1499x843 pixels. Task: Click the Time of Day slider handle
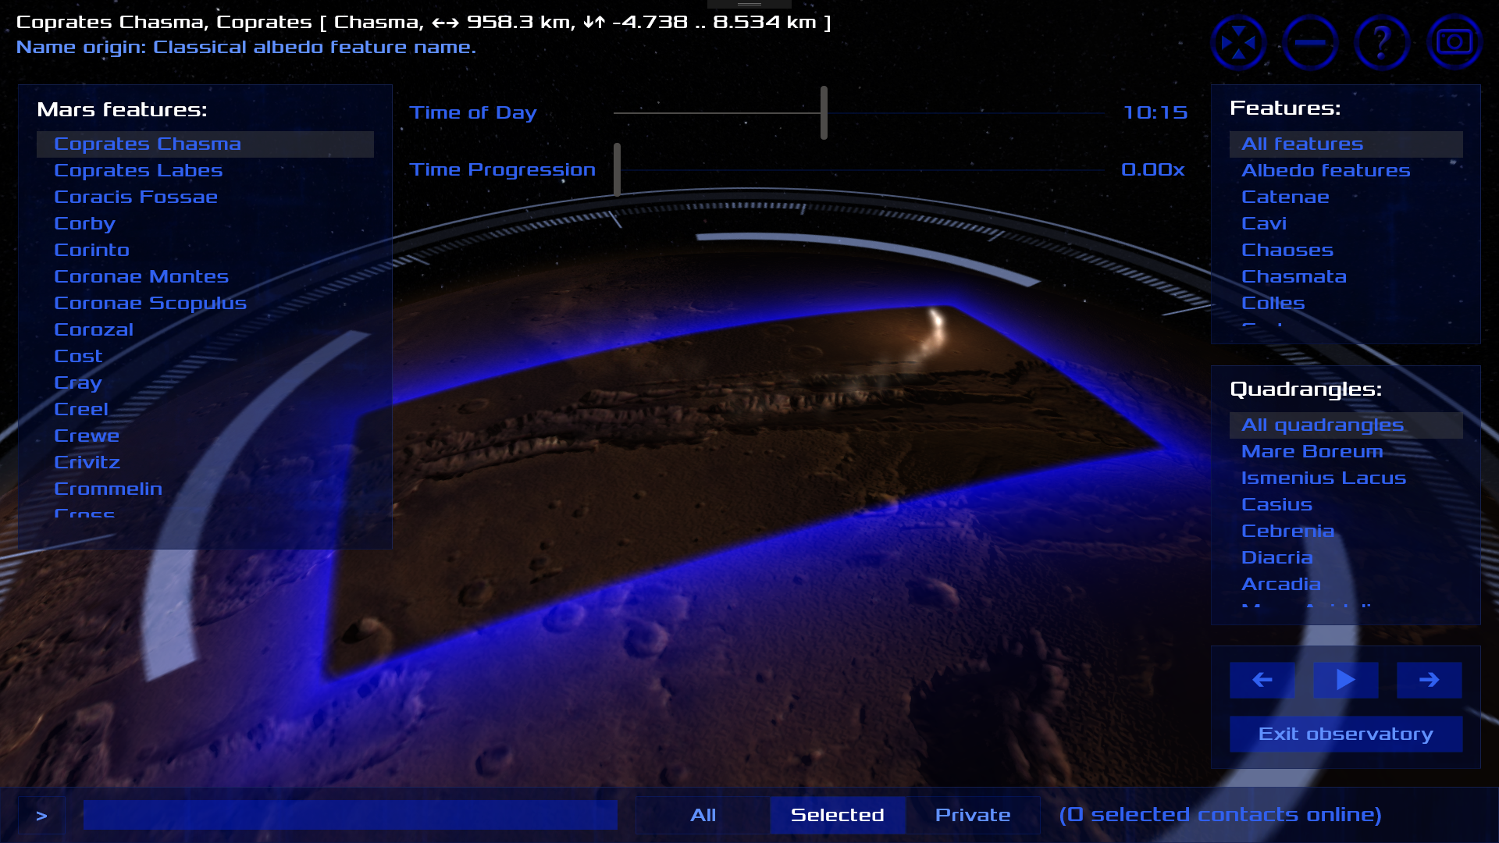point(824,113)
